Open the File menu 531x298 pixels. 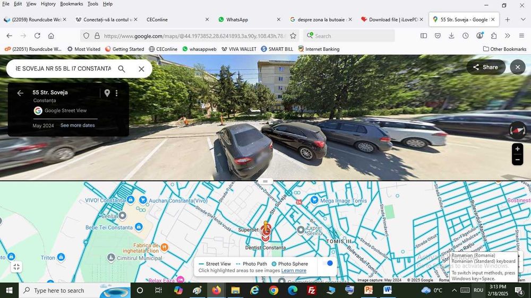[x=6, y=4]
